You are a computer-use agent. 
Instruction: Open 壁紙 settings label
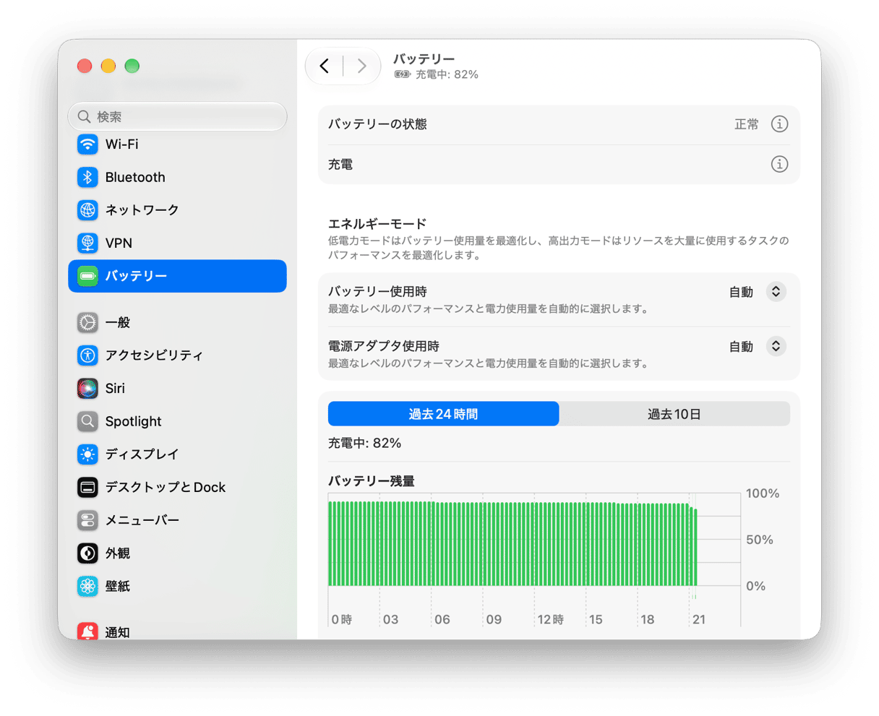pos(118,586)
